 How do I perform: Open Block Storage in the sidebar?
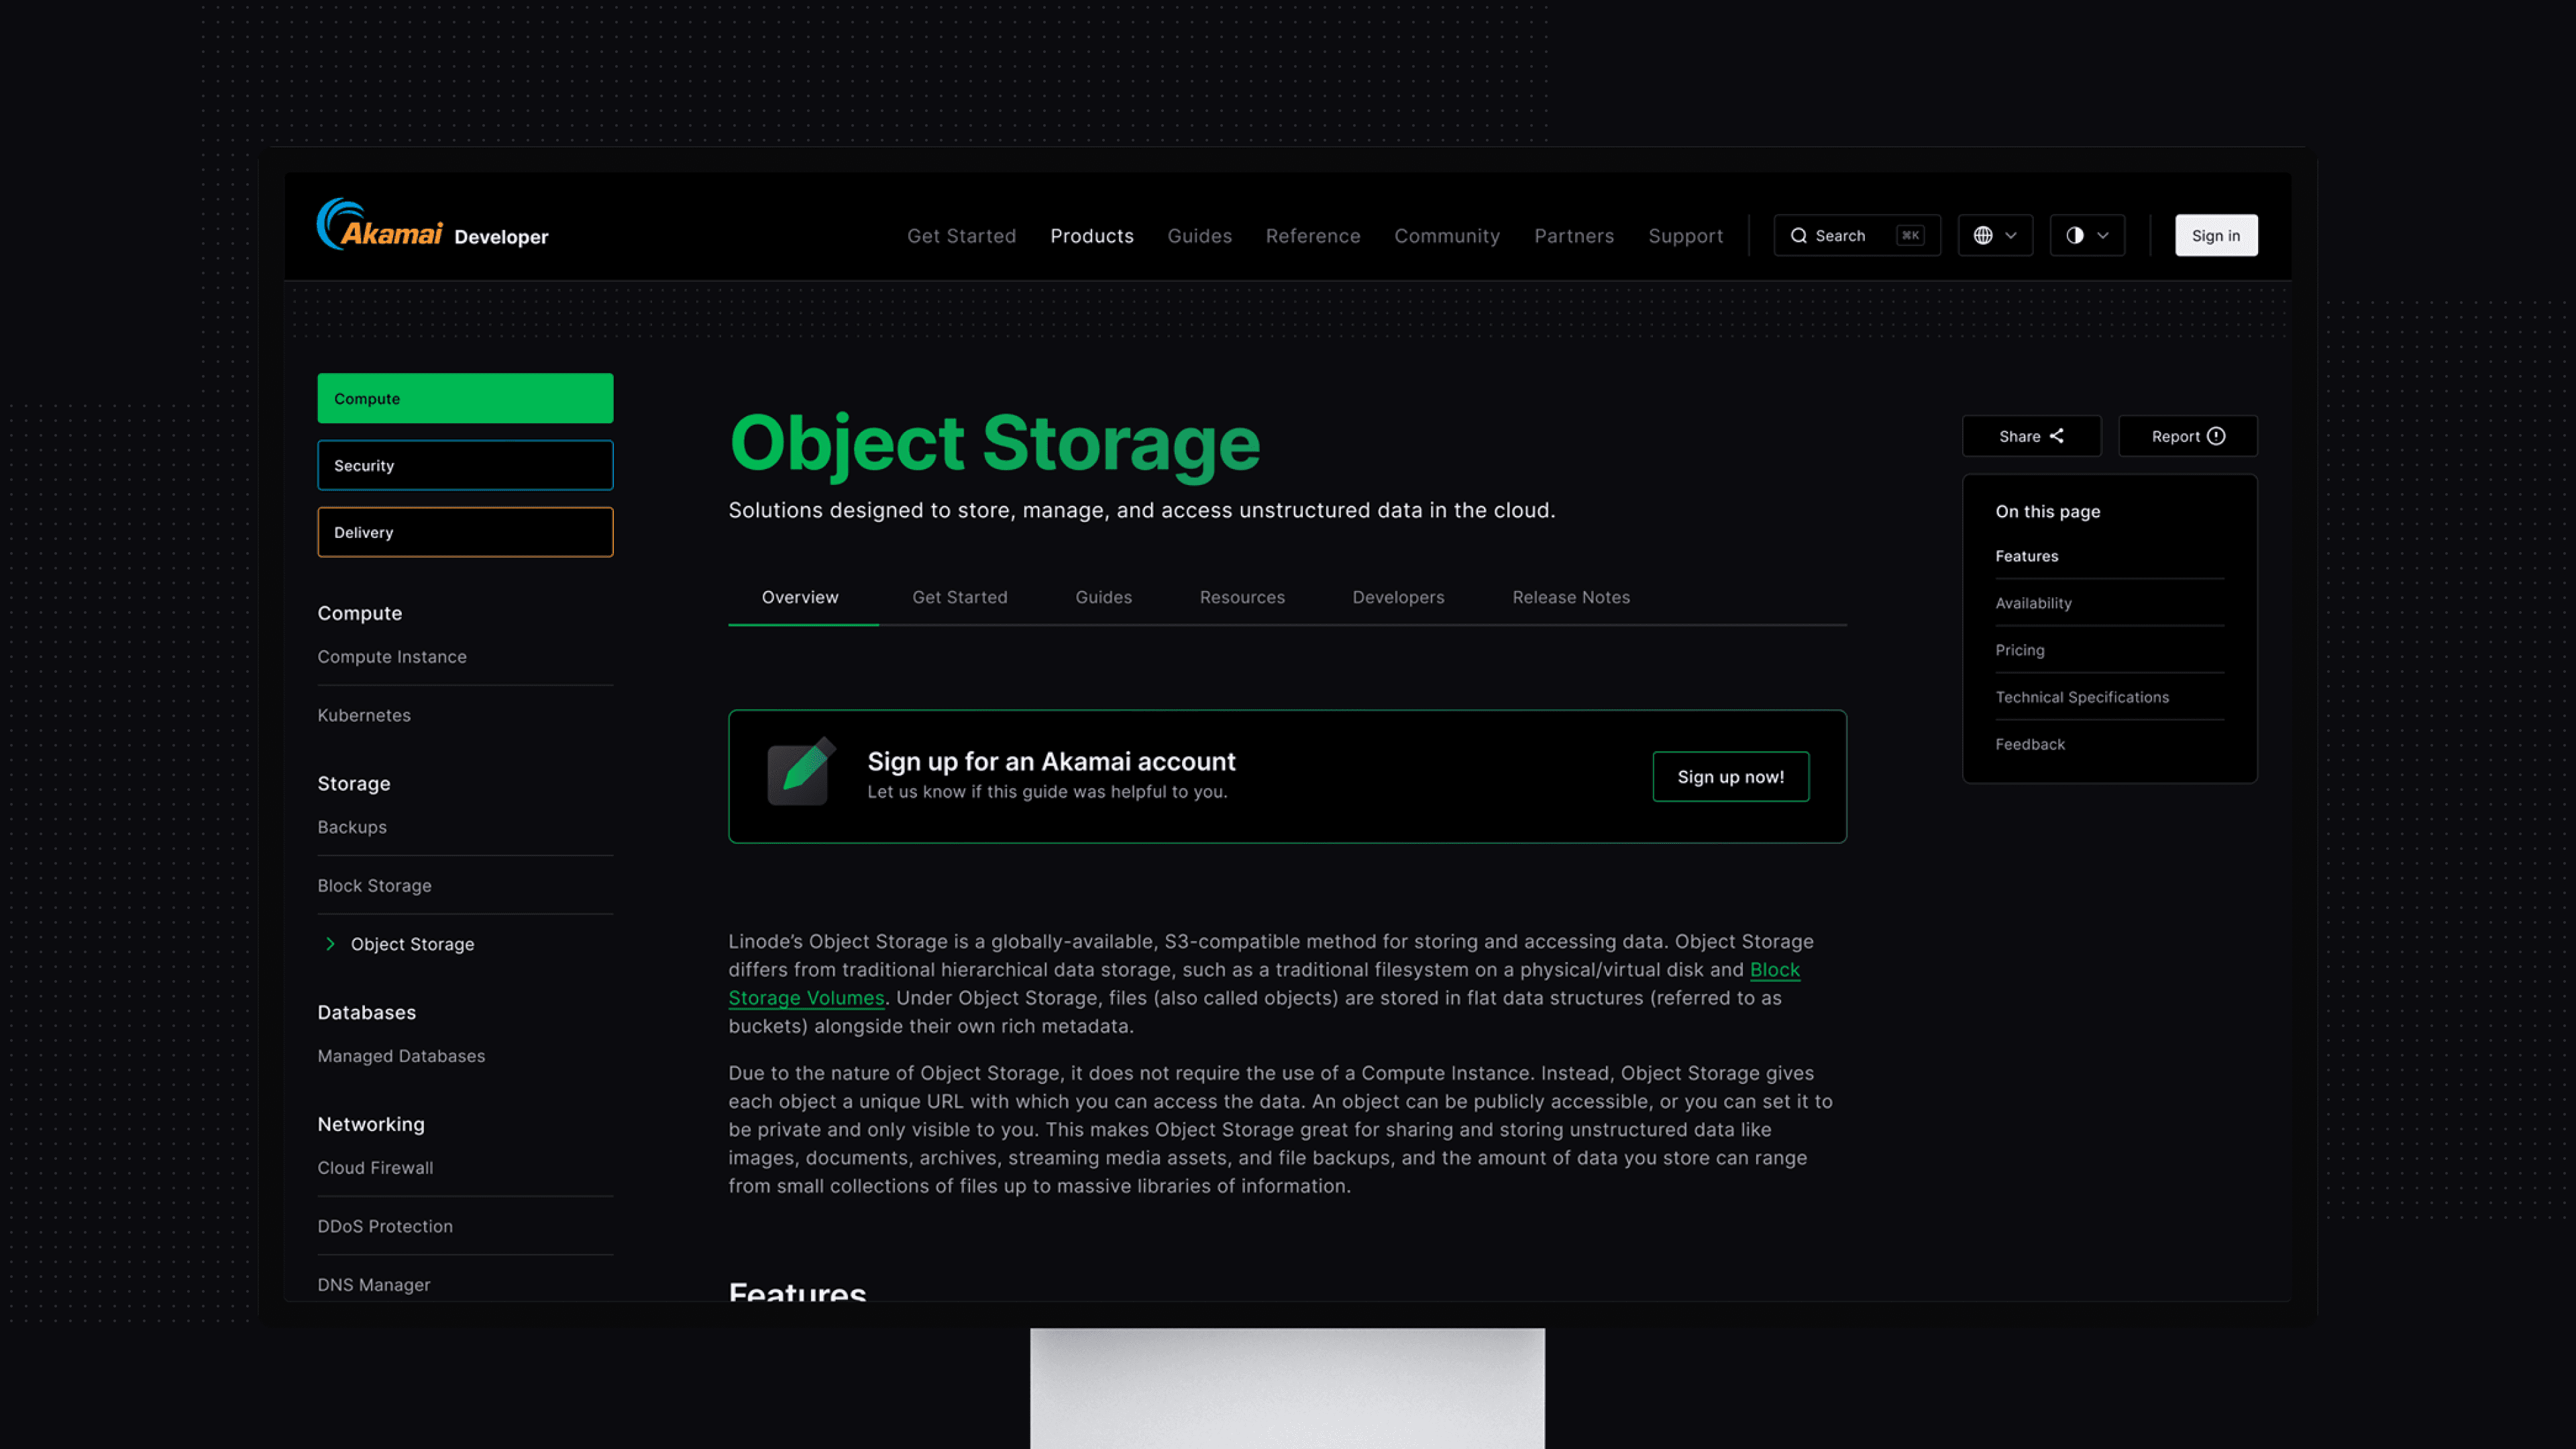click(x=374, y=886)
